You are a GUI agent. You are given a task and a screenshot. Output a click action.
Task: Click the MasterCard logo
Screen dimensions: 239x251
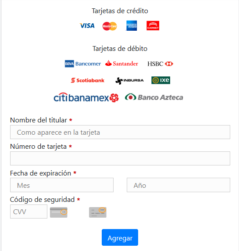(x=110, y=26)
